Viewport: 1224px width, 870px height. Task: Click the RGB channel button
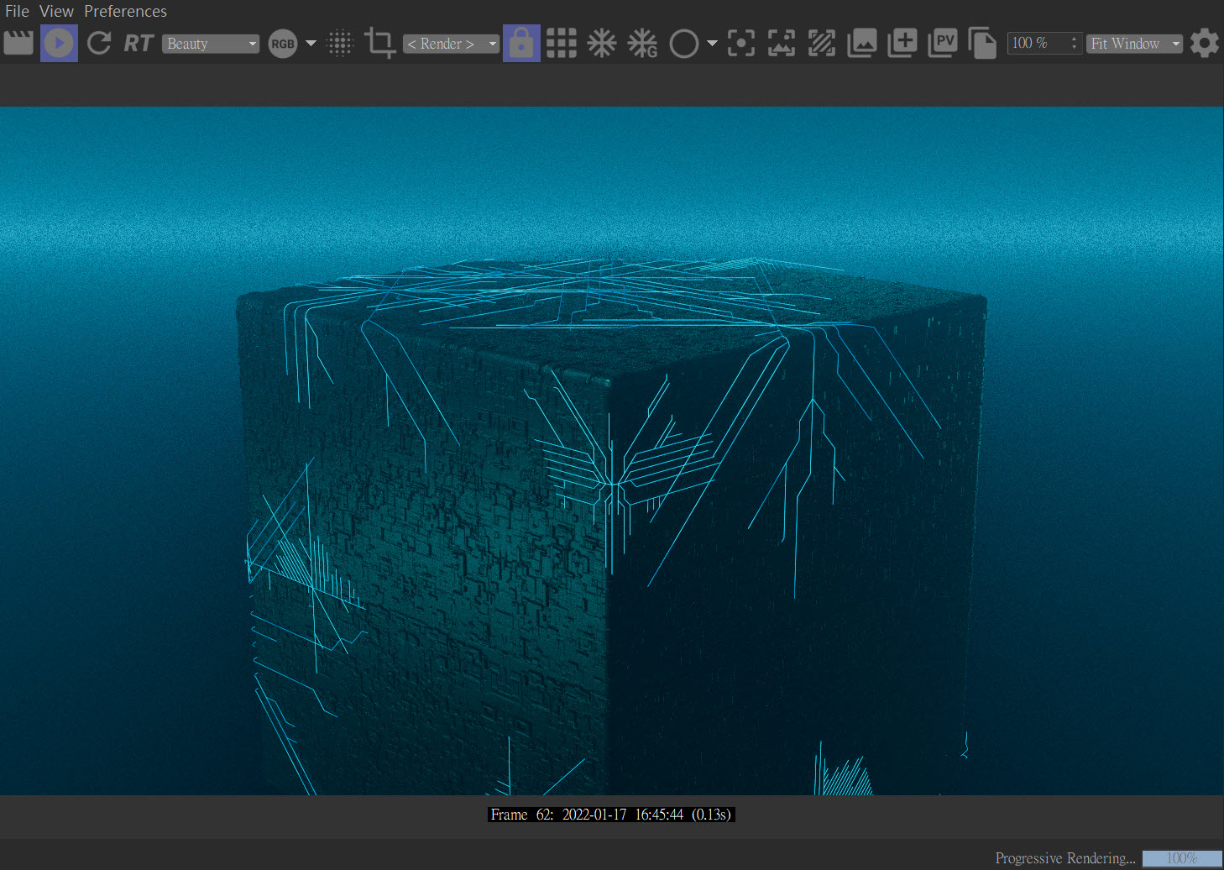tap(283, 44)
